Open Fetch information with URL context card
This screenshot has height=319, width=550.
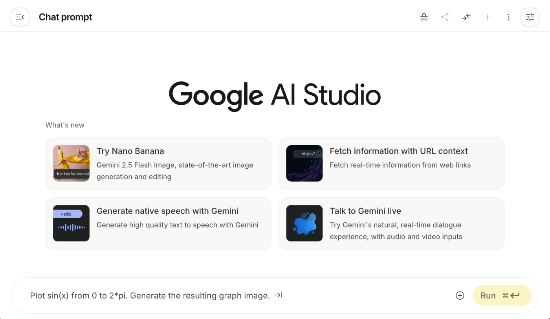[391, 164]
